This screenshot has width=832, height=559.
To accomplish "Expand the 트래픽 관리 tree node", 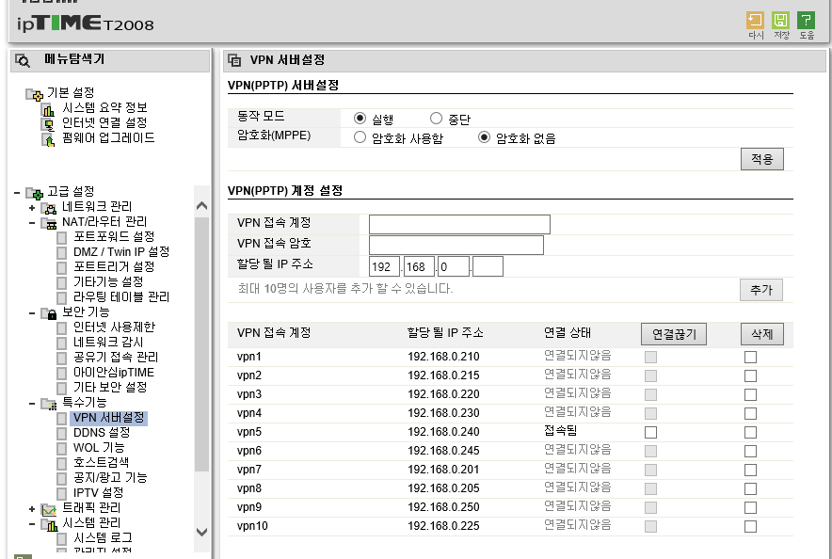I will pyautogui.click(x=33, y=508).
